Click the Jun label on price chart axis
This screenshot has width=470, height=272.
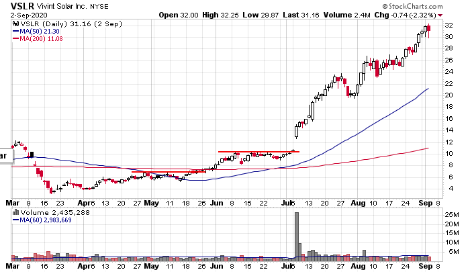pos(216,203)
